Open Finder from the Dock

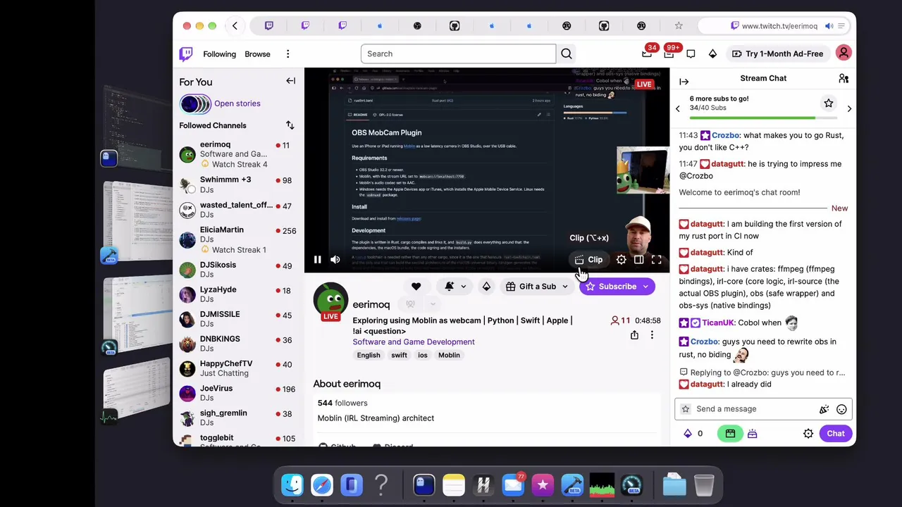pos(292,485)
